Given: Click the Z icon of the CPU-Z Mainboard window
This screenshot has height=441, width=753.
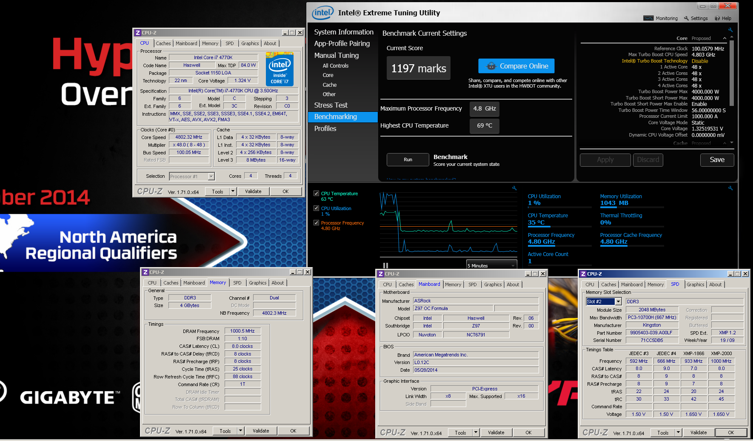Looking at the screenshot, I should pyautogui.click(x=381, y=274).
